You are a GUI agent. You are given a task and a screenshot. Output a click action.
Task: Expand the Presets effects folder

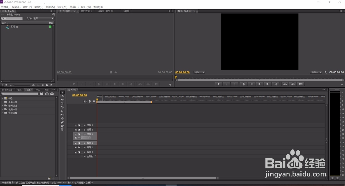pos(2,99)
